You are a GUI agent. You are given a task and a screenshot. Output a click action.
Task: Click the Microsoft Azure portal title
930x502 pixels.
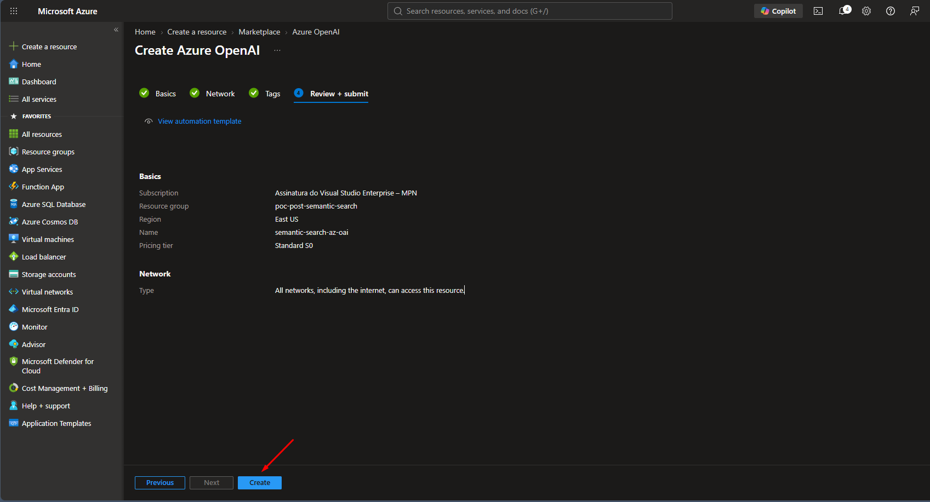[67, 11]
